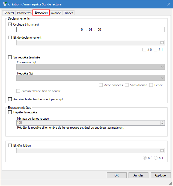Close the Création d'une requête dialog
The height and width of the screenshot is (186, 173).
[x=168, y=4]
